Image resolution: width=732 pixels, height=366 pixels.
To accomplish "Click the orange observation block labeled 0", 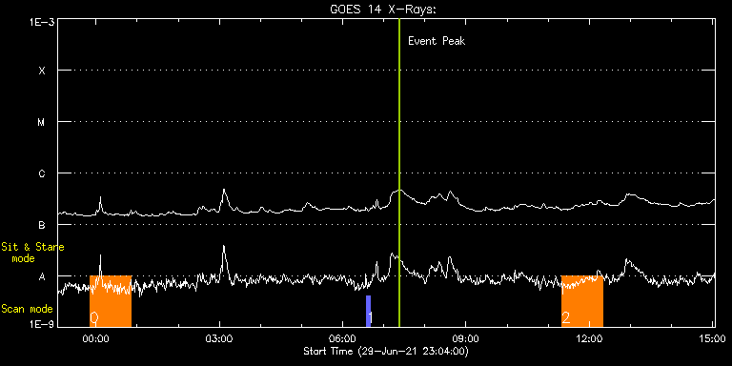I will coord(111,301).
